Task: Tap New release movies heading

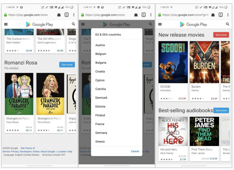Action: [181, 35]
